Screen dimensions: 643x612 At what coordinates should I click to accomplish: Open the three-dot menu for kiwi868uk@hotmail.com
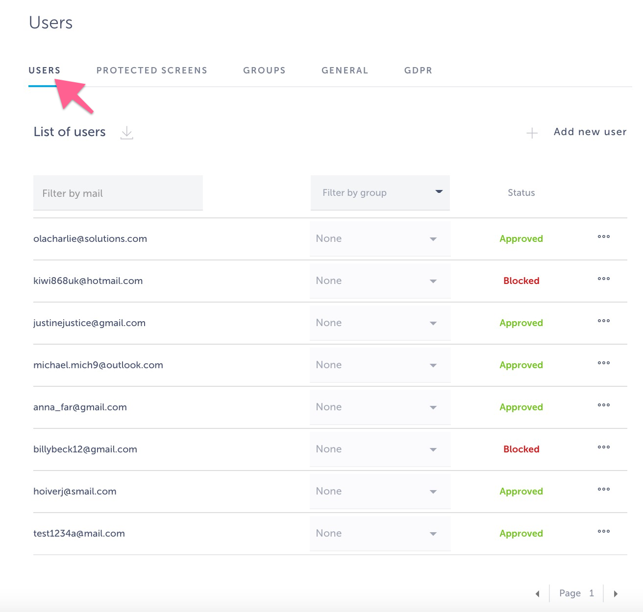(603, 279)
